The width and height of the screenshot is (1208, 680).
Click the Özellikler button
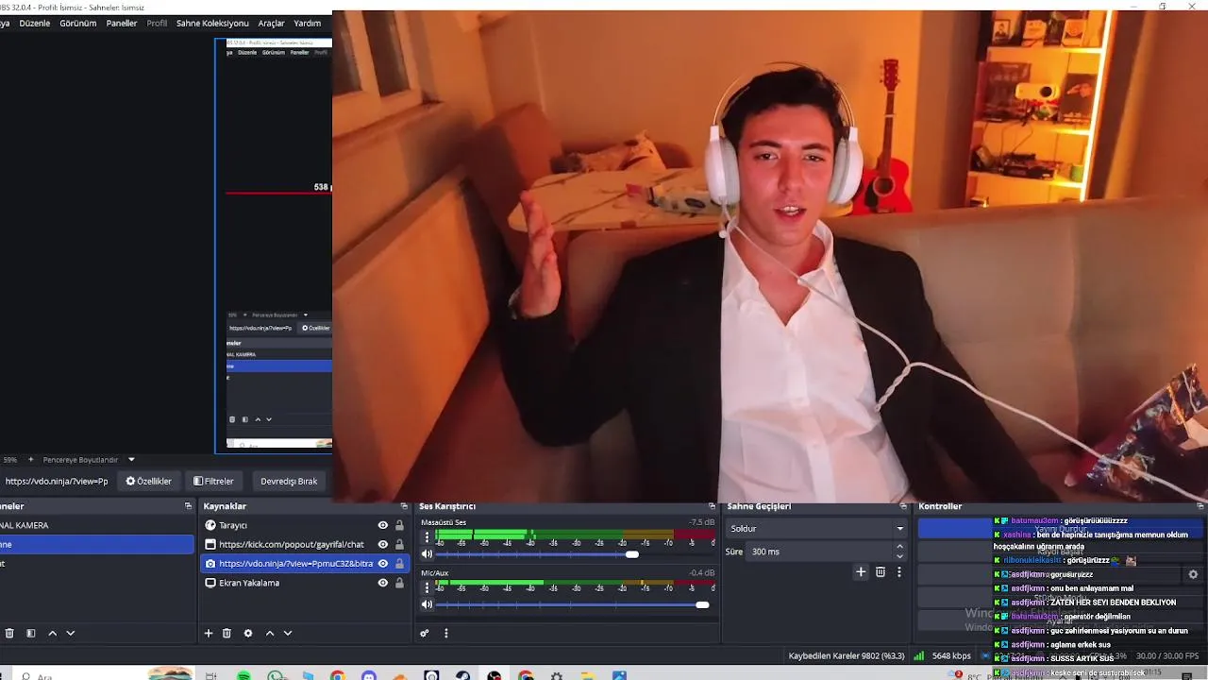coord(149,481)
